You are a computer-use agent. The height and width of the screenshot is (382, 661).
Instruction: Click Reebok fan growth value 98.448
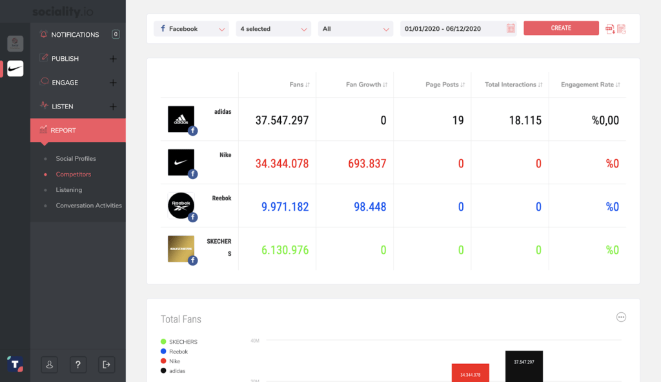[370, 207]
